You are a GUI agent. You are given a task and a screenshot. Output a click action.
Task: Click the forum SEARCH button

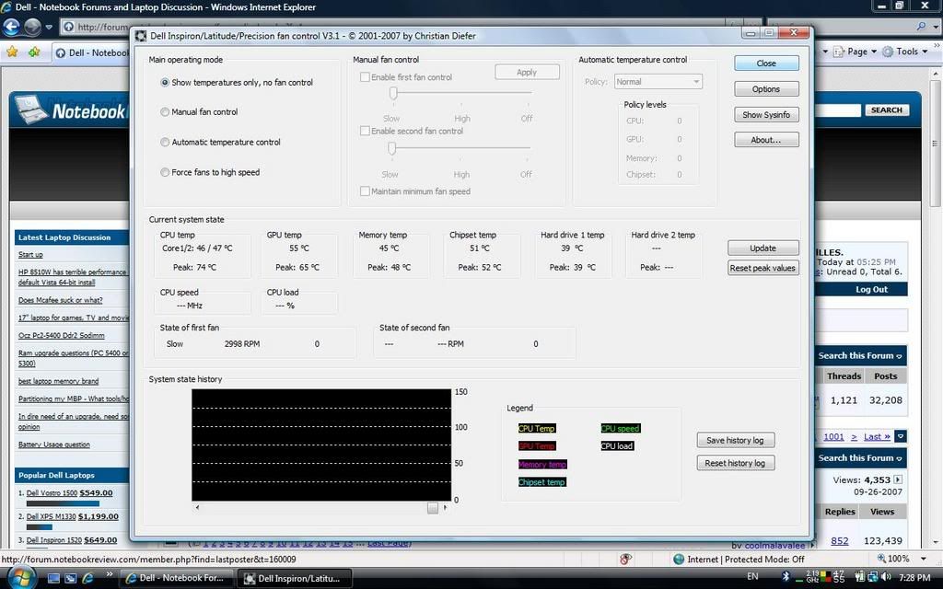(x=887, y=110)
